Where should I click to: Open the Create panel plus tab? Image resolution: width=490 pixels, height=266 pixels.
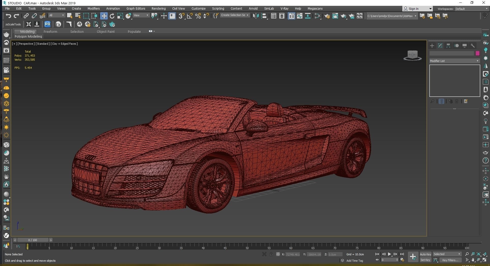[432, 46]
